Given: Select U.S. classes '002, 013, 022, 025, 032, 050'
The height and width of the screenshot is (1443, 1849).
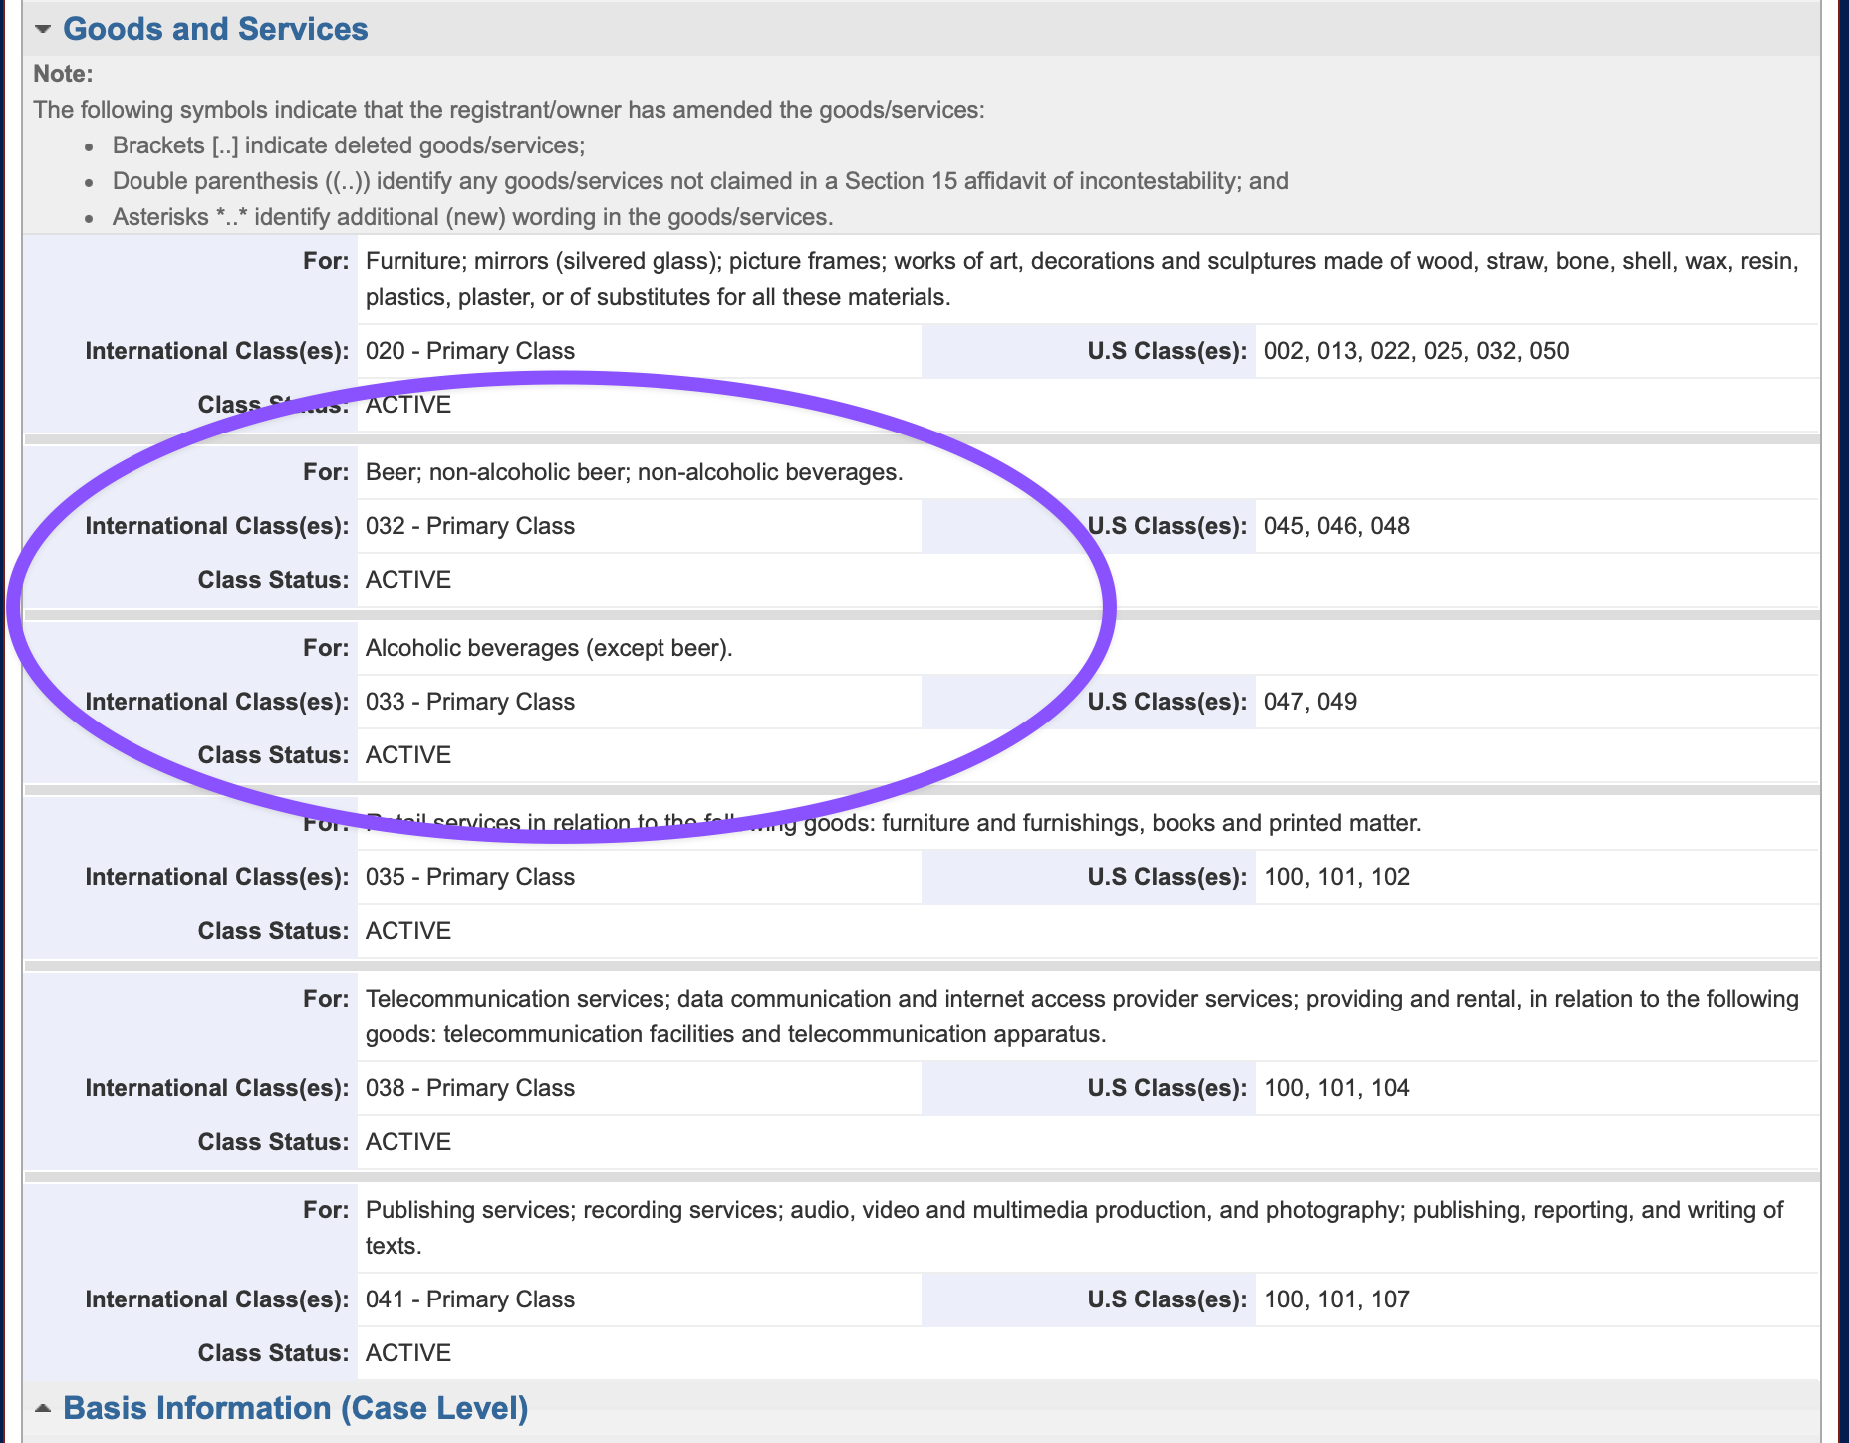Looking at the screenshot, I should [x=1417, y=351].
